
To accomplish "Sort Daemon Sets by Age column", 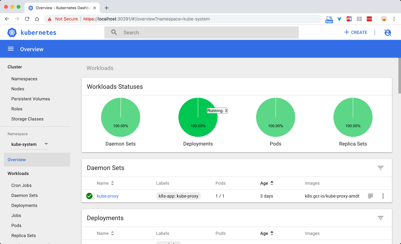I will (x=267, y=183).
